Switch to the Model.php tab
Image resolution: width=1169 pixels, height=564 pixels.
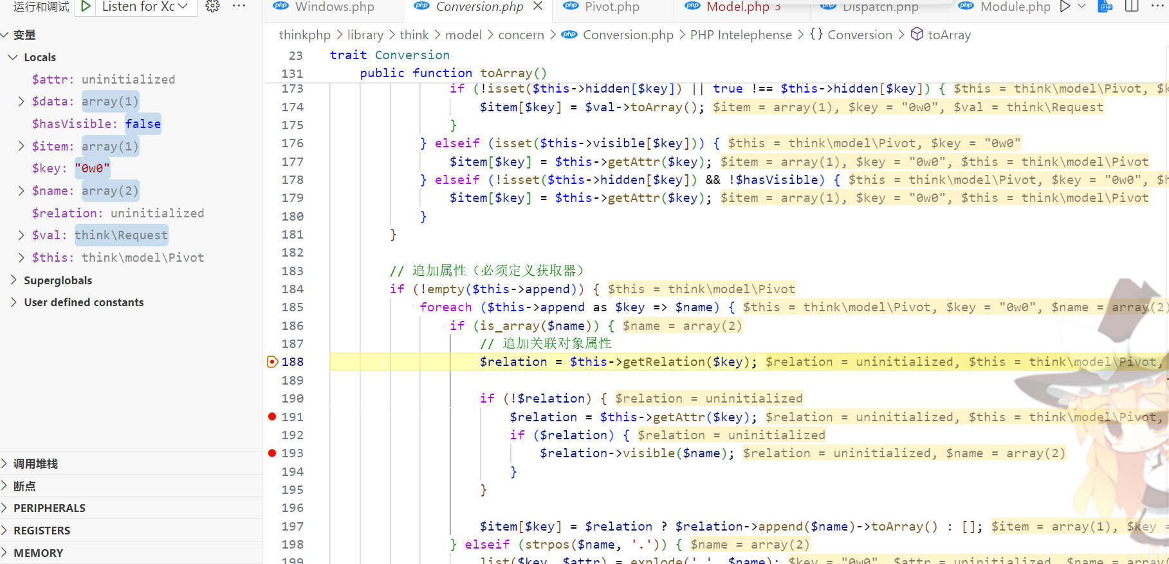(x=737, y=6)
